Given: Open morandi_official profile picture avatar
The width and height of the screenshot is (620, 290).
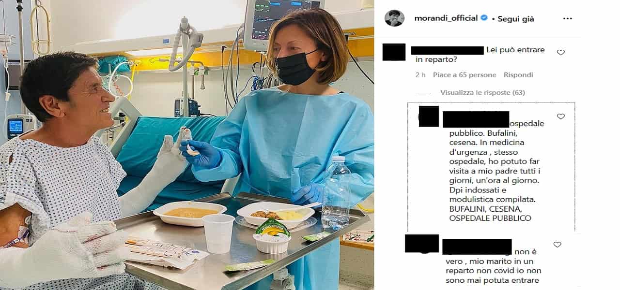Looking at the screenshot, I should (x=394, y=18).
